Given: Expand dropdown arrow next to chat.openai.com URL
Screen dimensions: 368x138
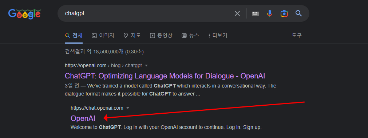Looking at the screenshot, I should [128, 108].
